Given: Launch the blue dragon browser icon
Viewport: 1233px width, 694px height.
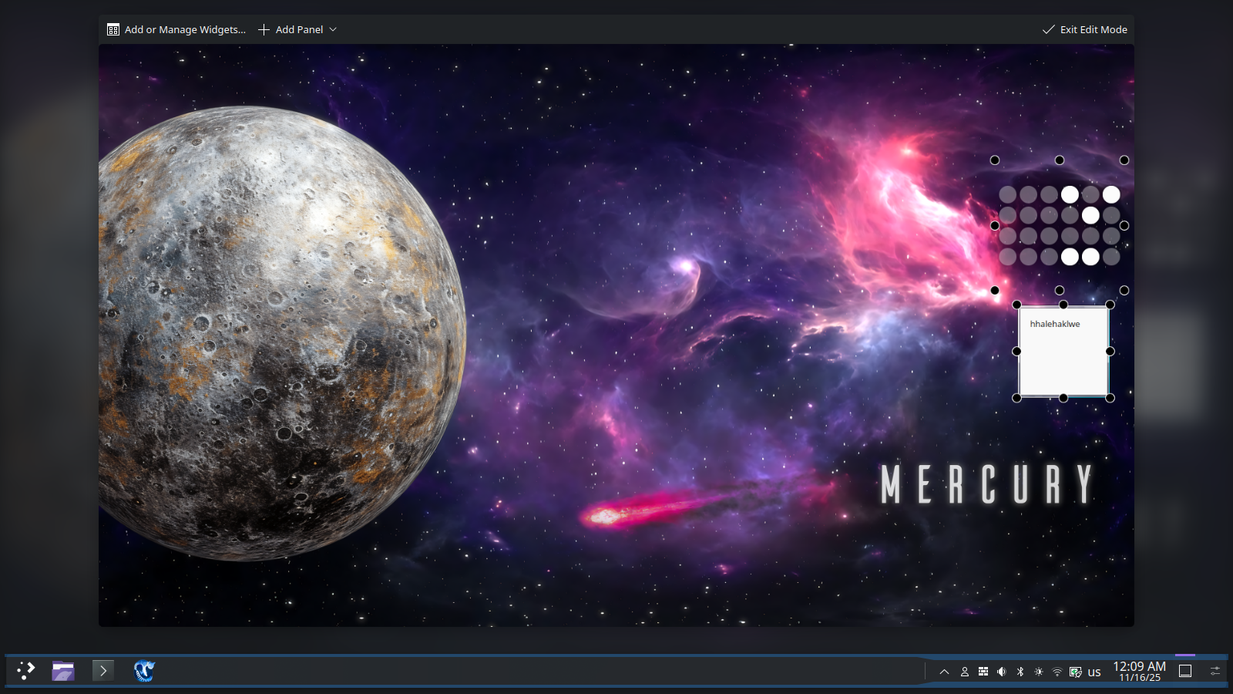Looking at the screenshot, I should (144, 671).
